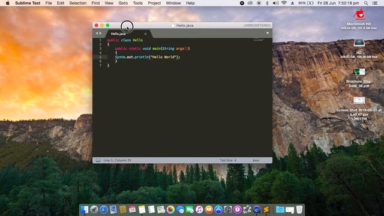The height and width of the screenshot is (216, 384).
Task: Click the volume icon in menu bar
Action: pos(275,3)
